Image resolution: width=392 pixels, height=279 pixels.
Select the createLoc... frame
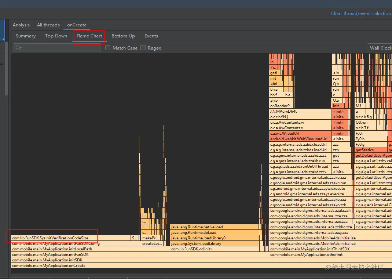point(153,243)
